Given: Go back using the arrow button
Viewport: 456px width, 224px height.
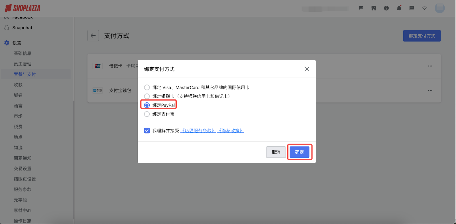Looking at the screenshot, I should [93, 36].
